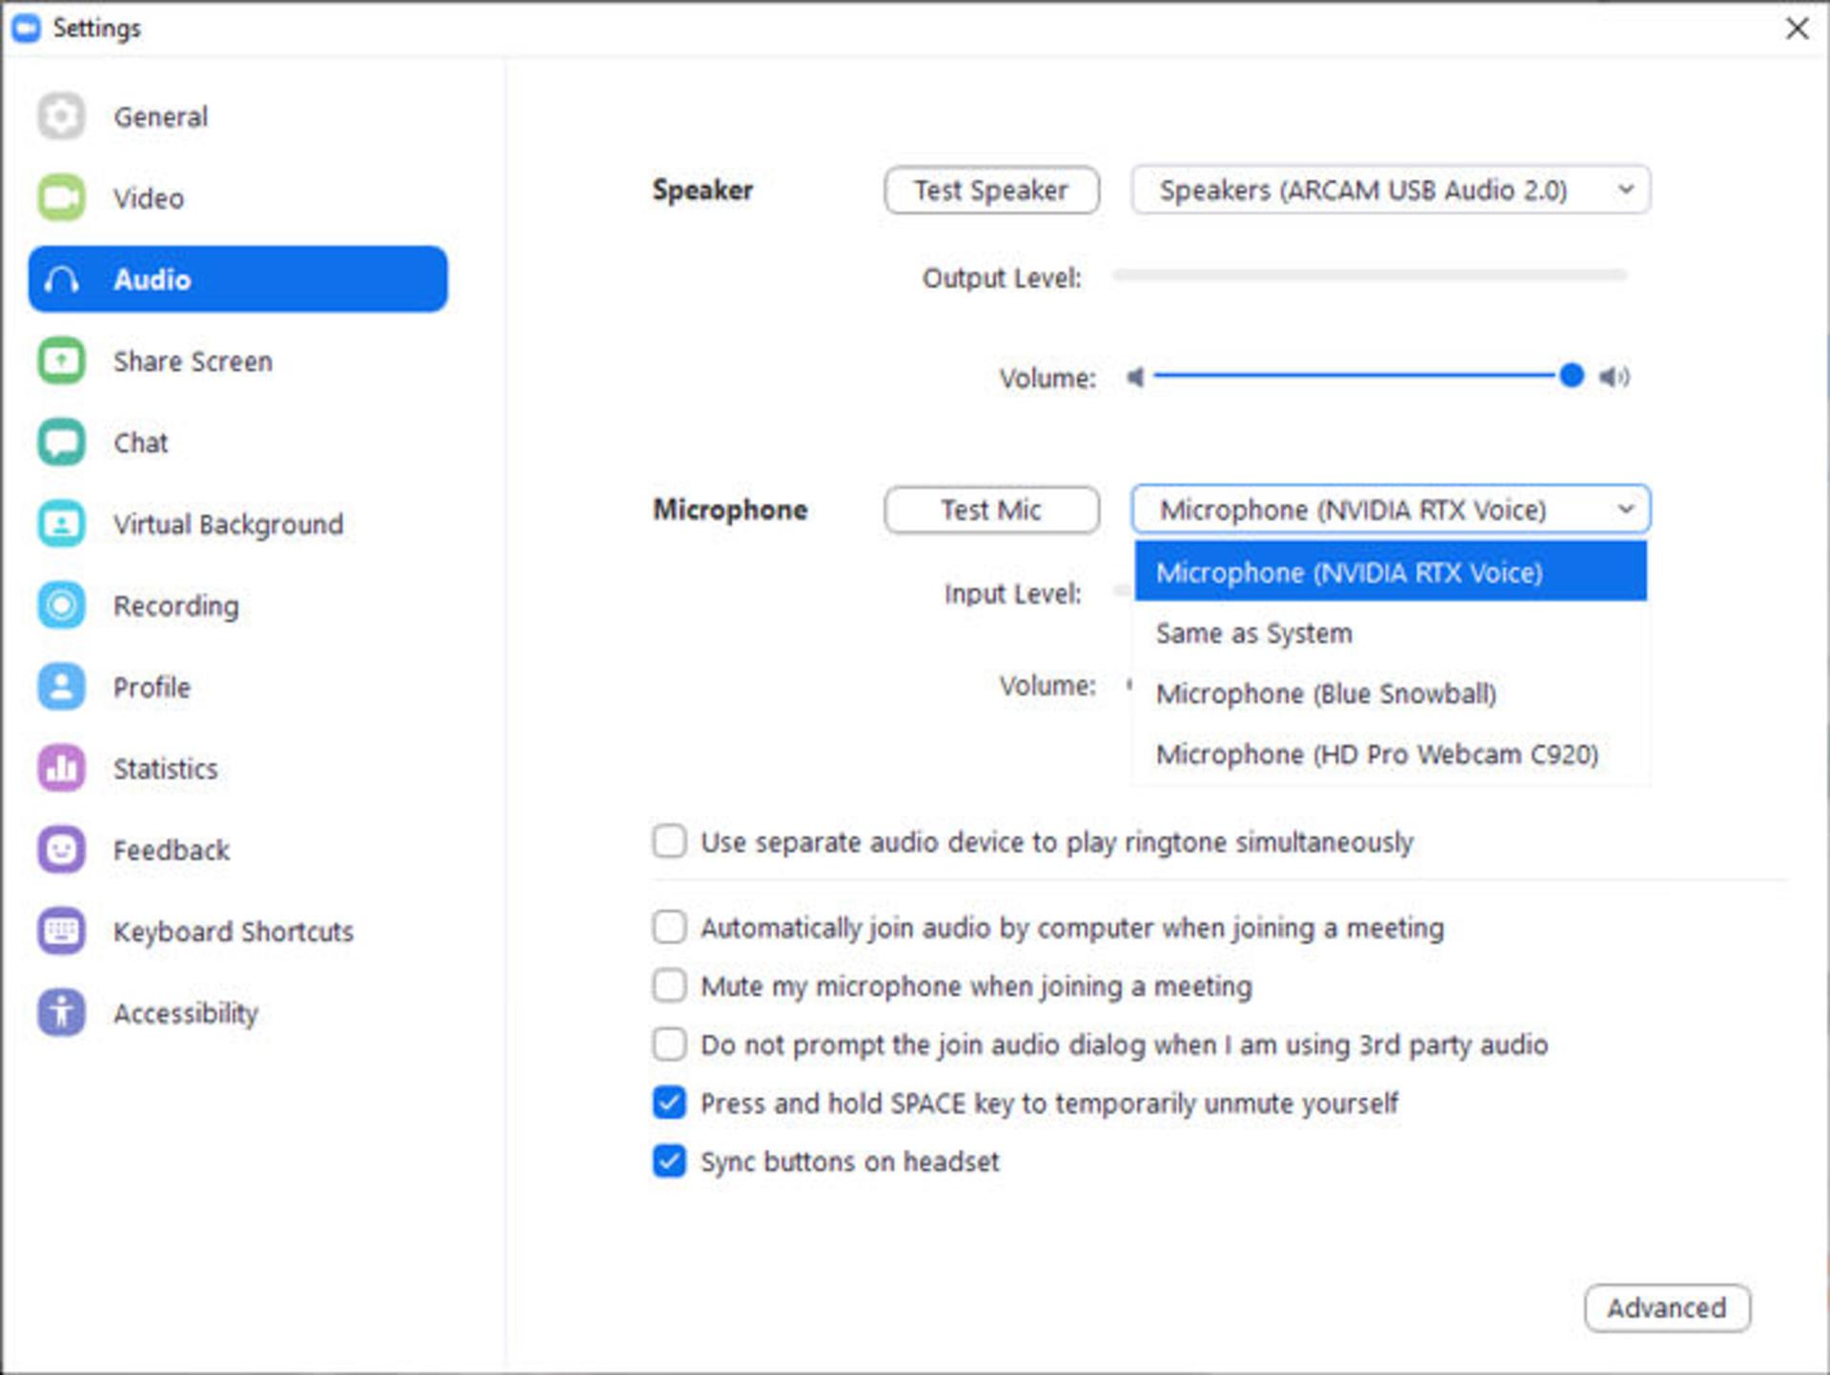Open the Speakers (ARCAM USB Audio) dropdown
1830x1375 pixels.
tap(1391, 191)
